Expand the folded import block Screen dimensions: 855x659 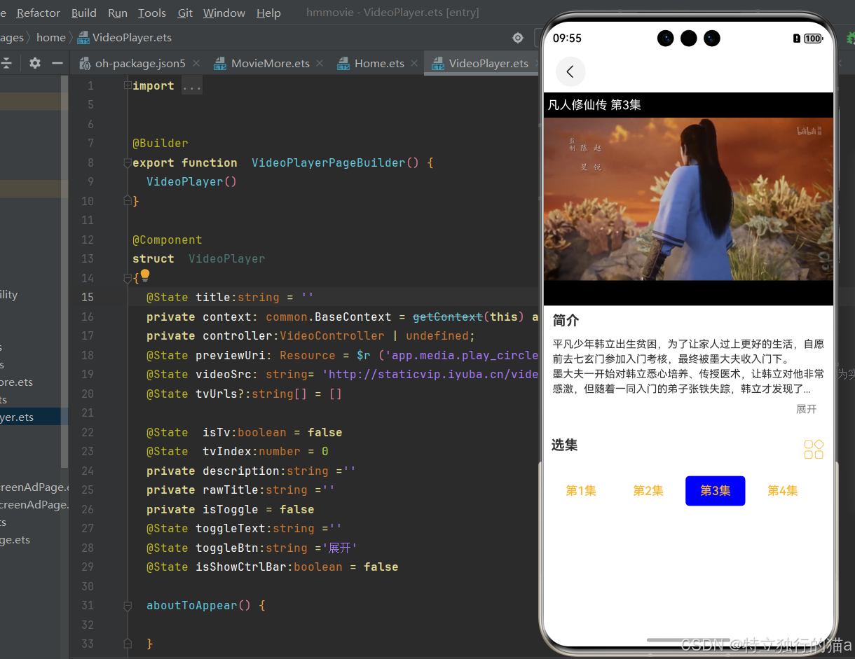(x=127, y=85)
